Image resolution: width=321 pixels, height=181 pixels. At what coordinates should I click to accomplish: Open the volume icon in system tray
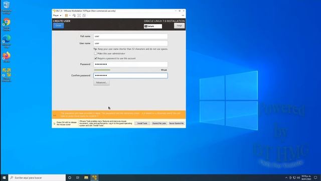(298, 177)
